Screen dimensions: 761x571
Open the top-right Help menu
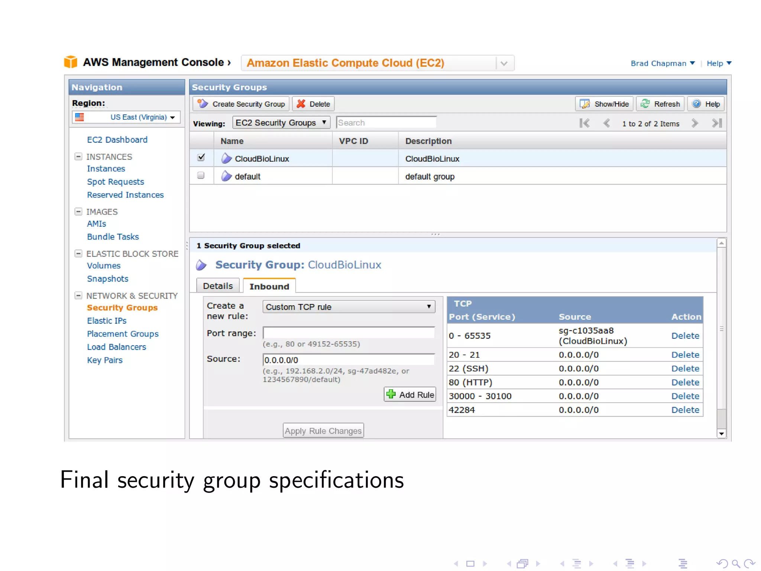[719, 63]
